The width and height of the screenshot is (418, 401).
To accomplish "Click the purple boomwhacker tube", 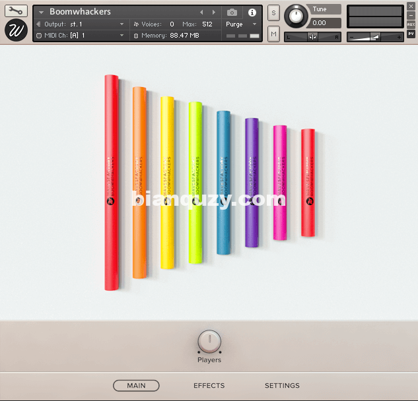I will (252, 183).
